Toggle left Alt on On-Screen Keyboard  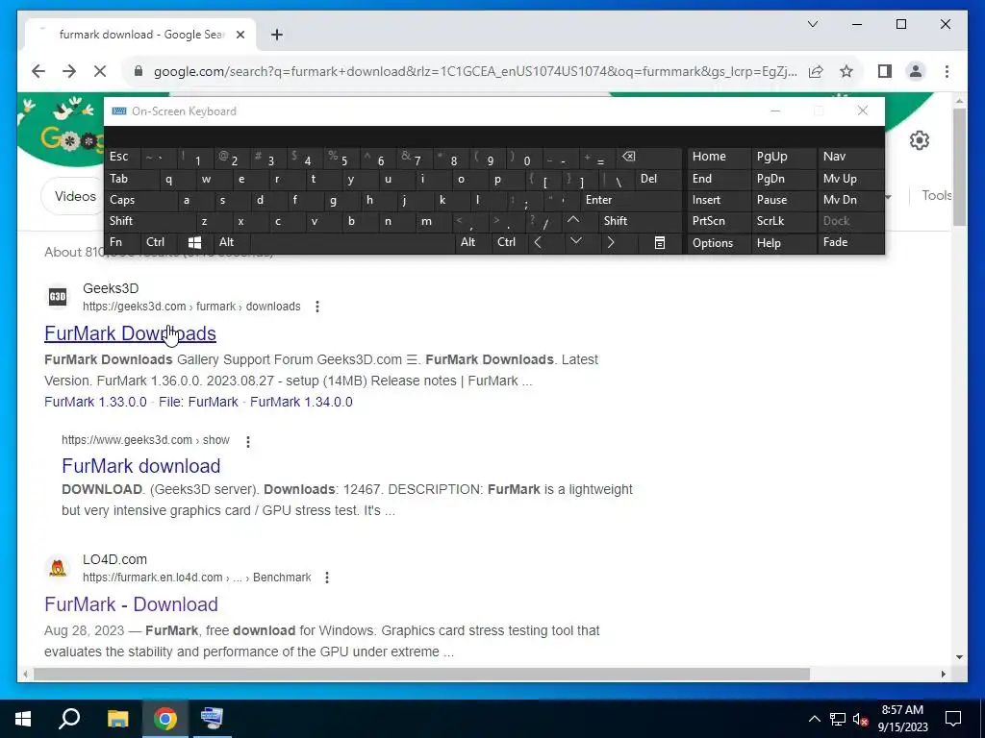point(231,242)
